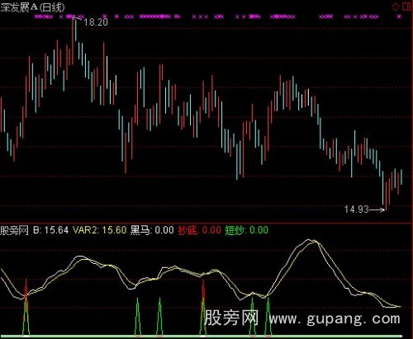
Task: Click the 18.20 high price label
Action: point(96,22)
